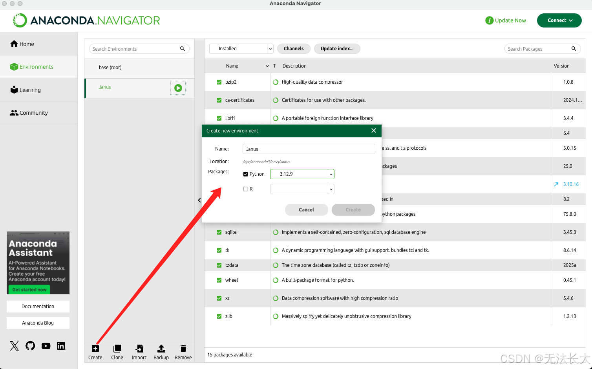Screen dimensions: 592x369
Task: Uncheck the Python package checkbox
Action: (246, 174)
